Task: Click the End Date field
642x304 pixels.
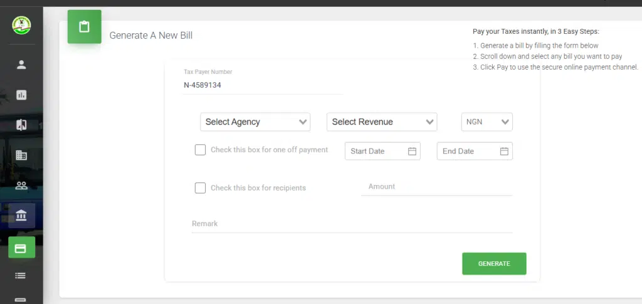Action: (x=475, y=152)
